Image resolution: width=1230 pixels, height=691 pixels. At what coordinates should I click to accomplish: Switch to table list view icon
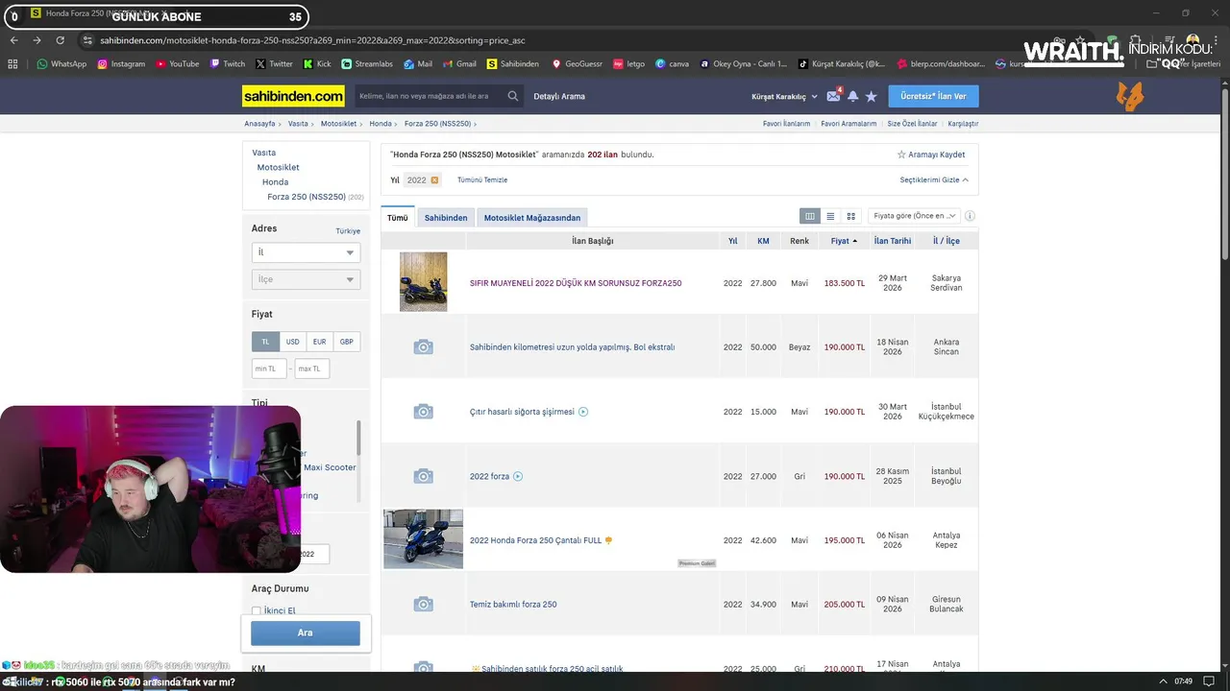click(810, 216)
